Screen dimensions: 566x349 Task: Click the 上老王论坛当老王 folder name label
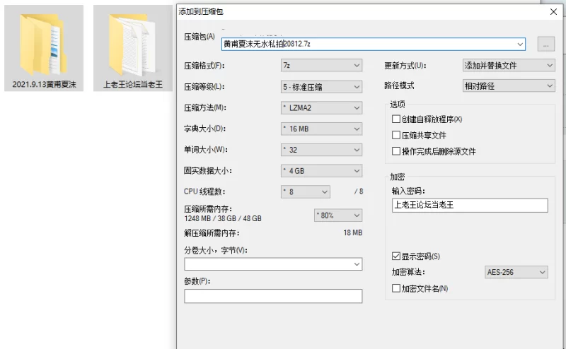click(x=133, y=84)
